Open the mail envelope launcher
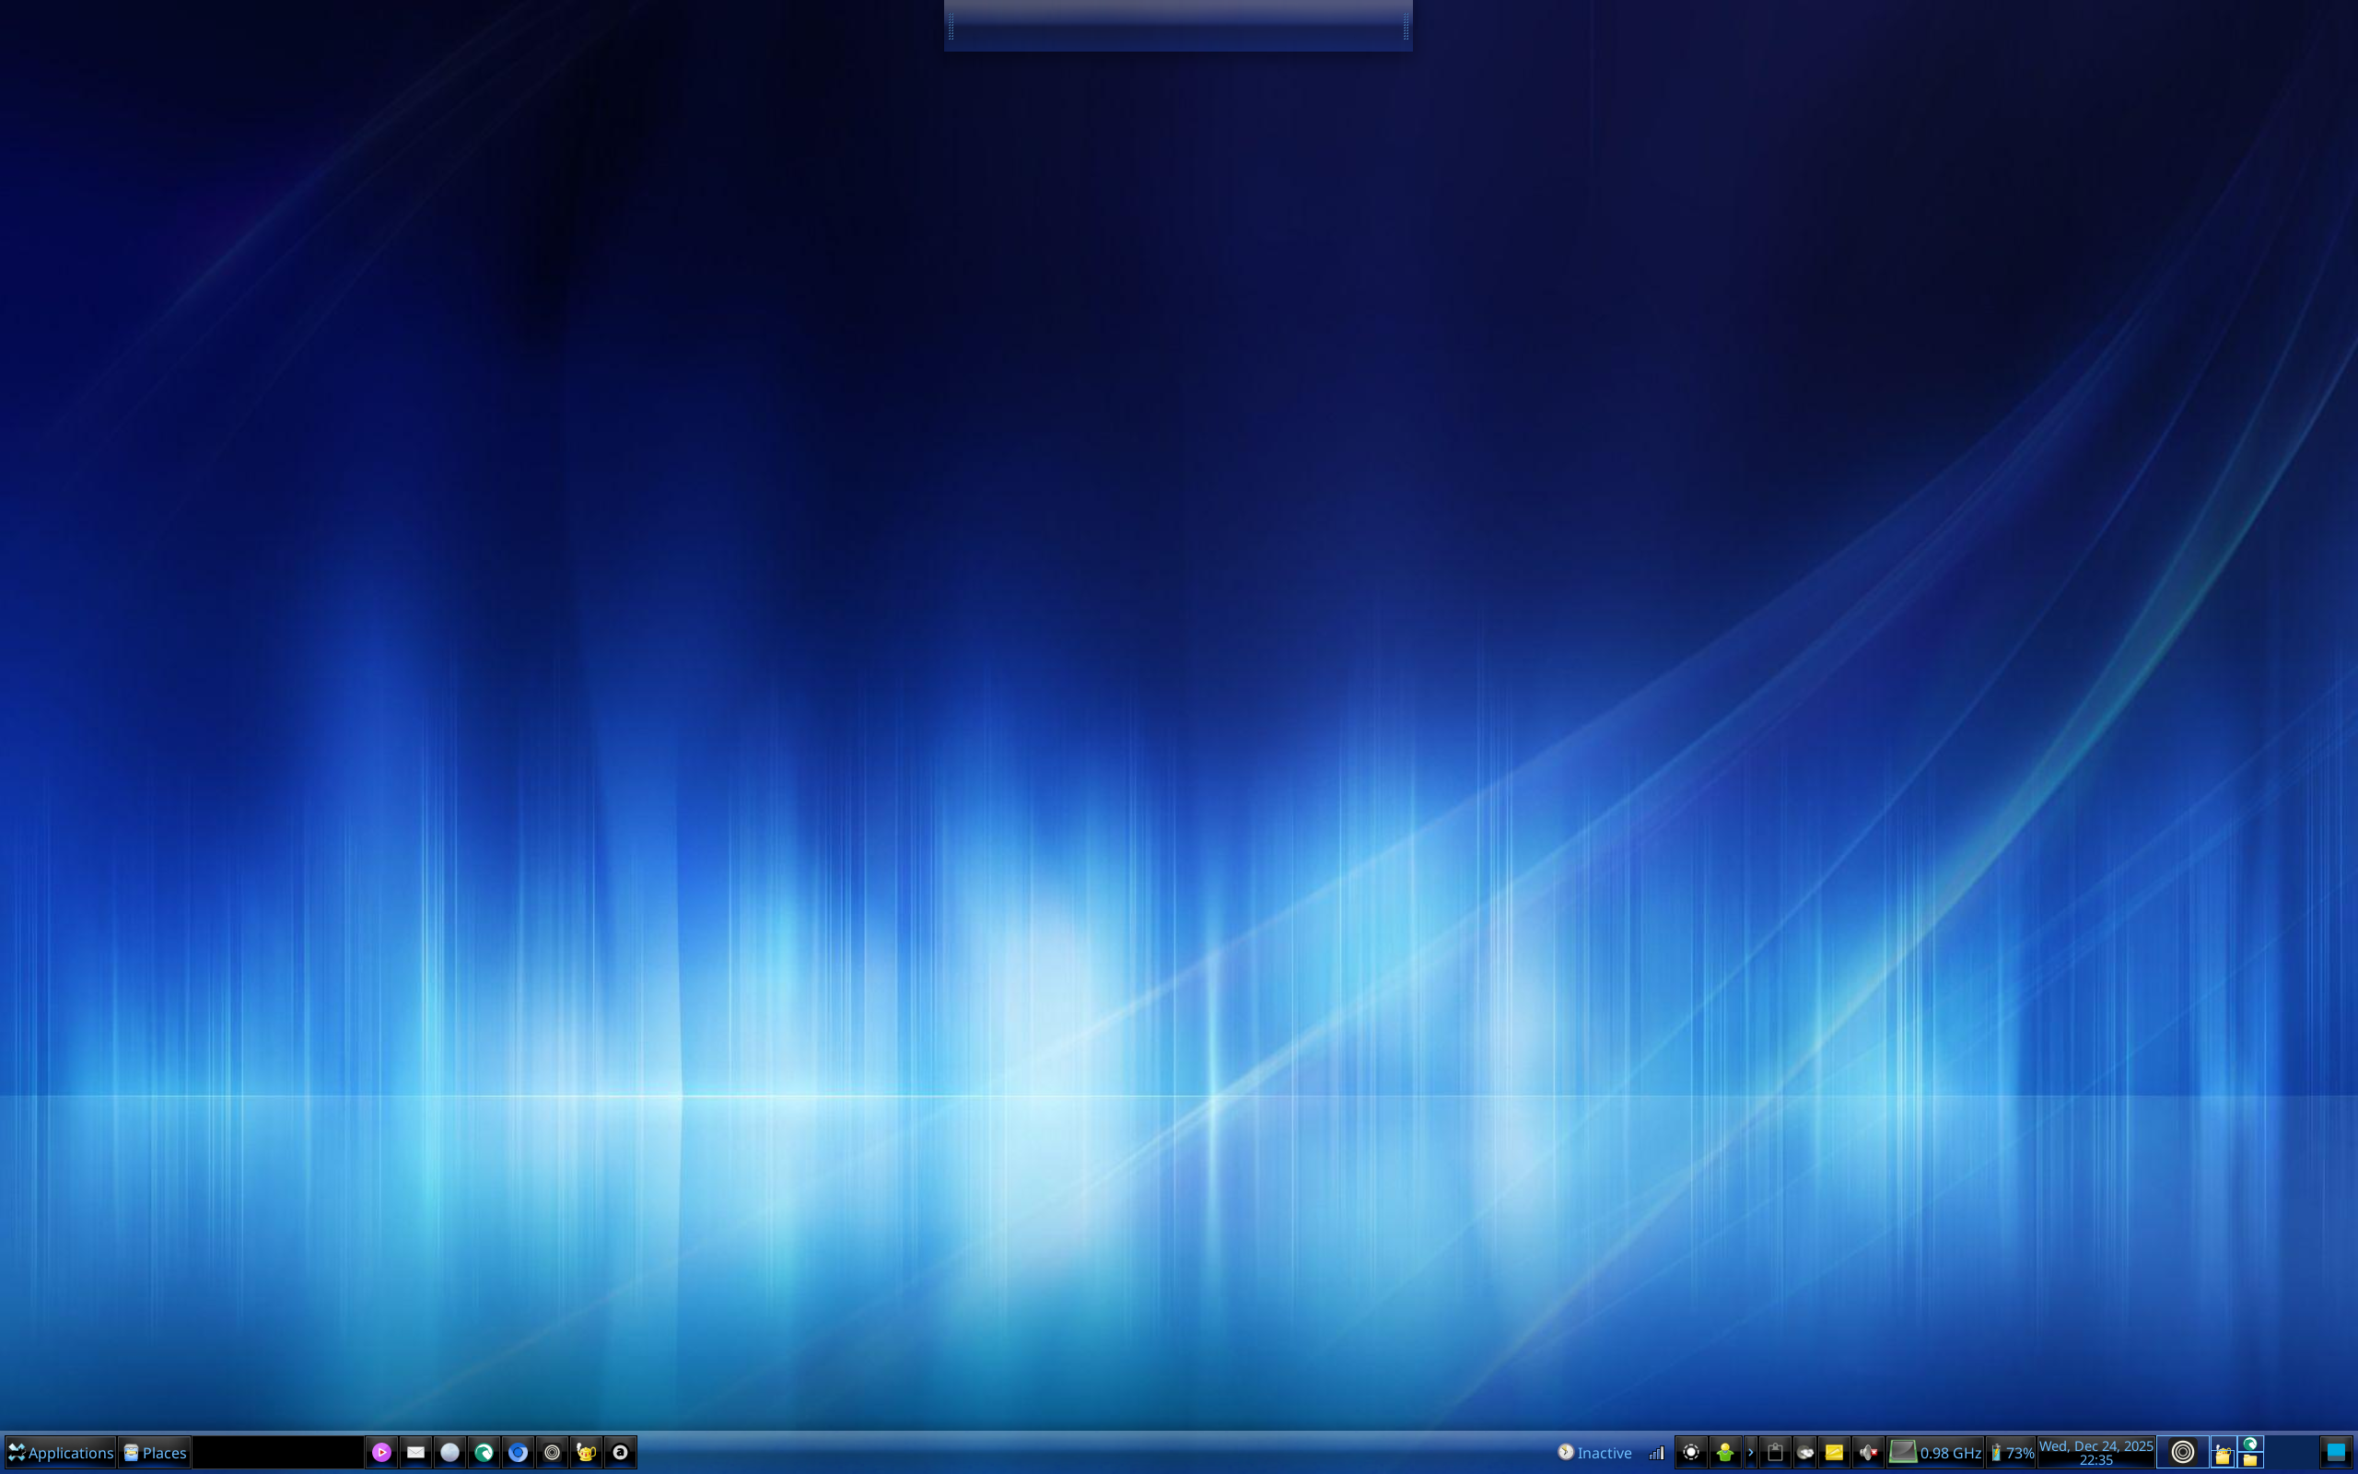 point(416,1453)
